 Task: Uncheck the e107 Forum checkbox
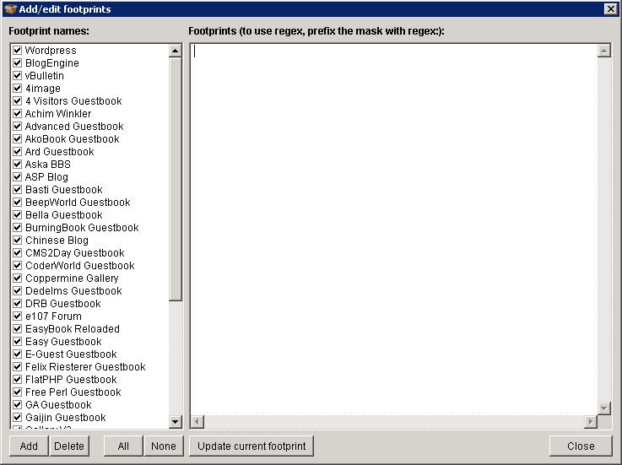17,316
